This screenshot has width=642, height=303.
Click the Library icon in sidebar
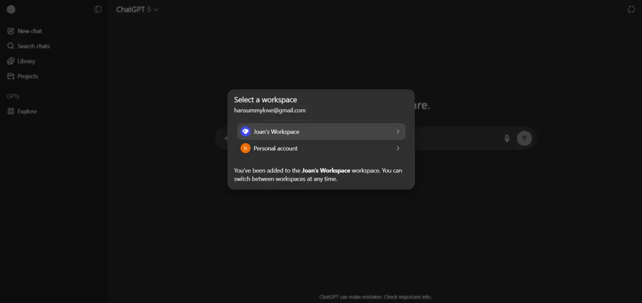click(x=11, y=61)
